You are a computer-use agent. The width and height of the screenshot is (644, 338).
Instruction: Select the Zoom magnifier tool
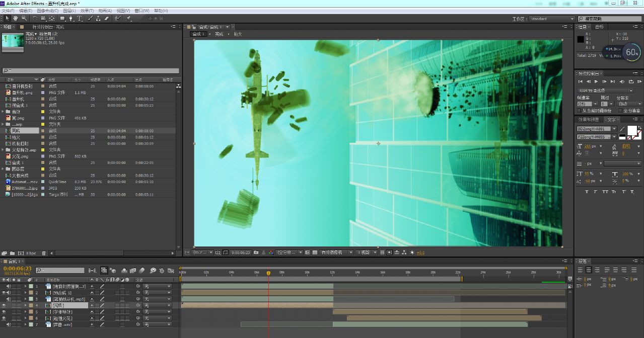[x=24, y=19]
